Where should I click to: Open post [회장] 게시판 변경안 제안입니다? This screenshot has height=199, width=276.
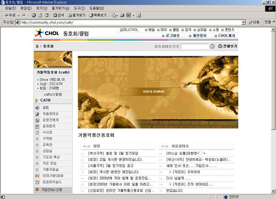coord(114,172)
